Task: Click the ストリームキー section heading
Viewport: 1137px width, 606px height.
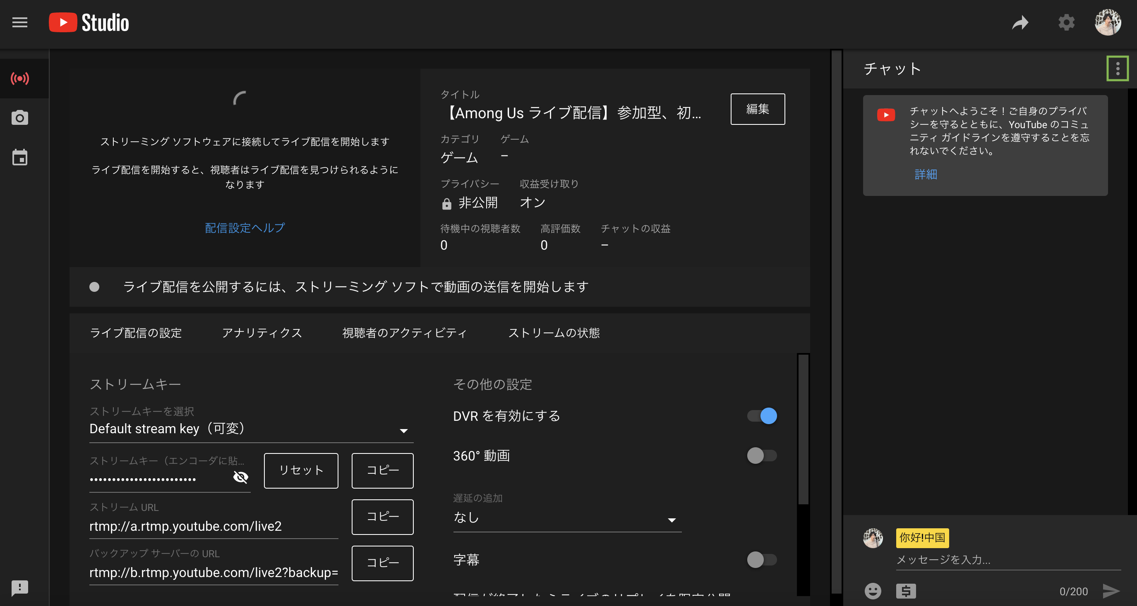Action: [135, 384]
